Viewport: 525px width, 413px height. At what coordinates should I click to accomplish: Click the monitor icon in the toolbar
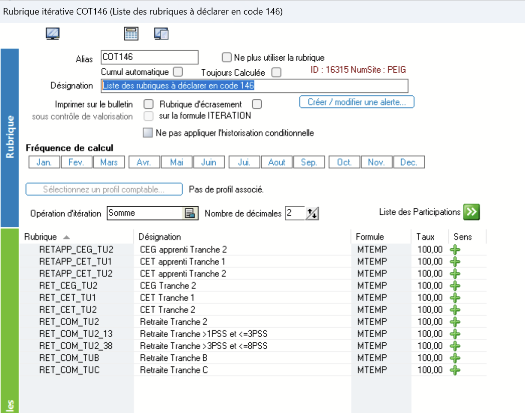(52, 34)
